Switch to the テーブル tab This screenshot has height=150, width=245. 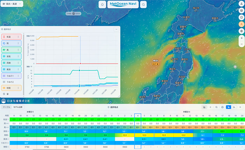point(7,107)
